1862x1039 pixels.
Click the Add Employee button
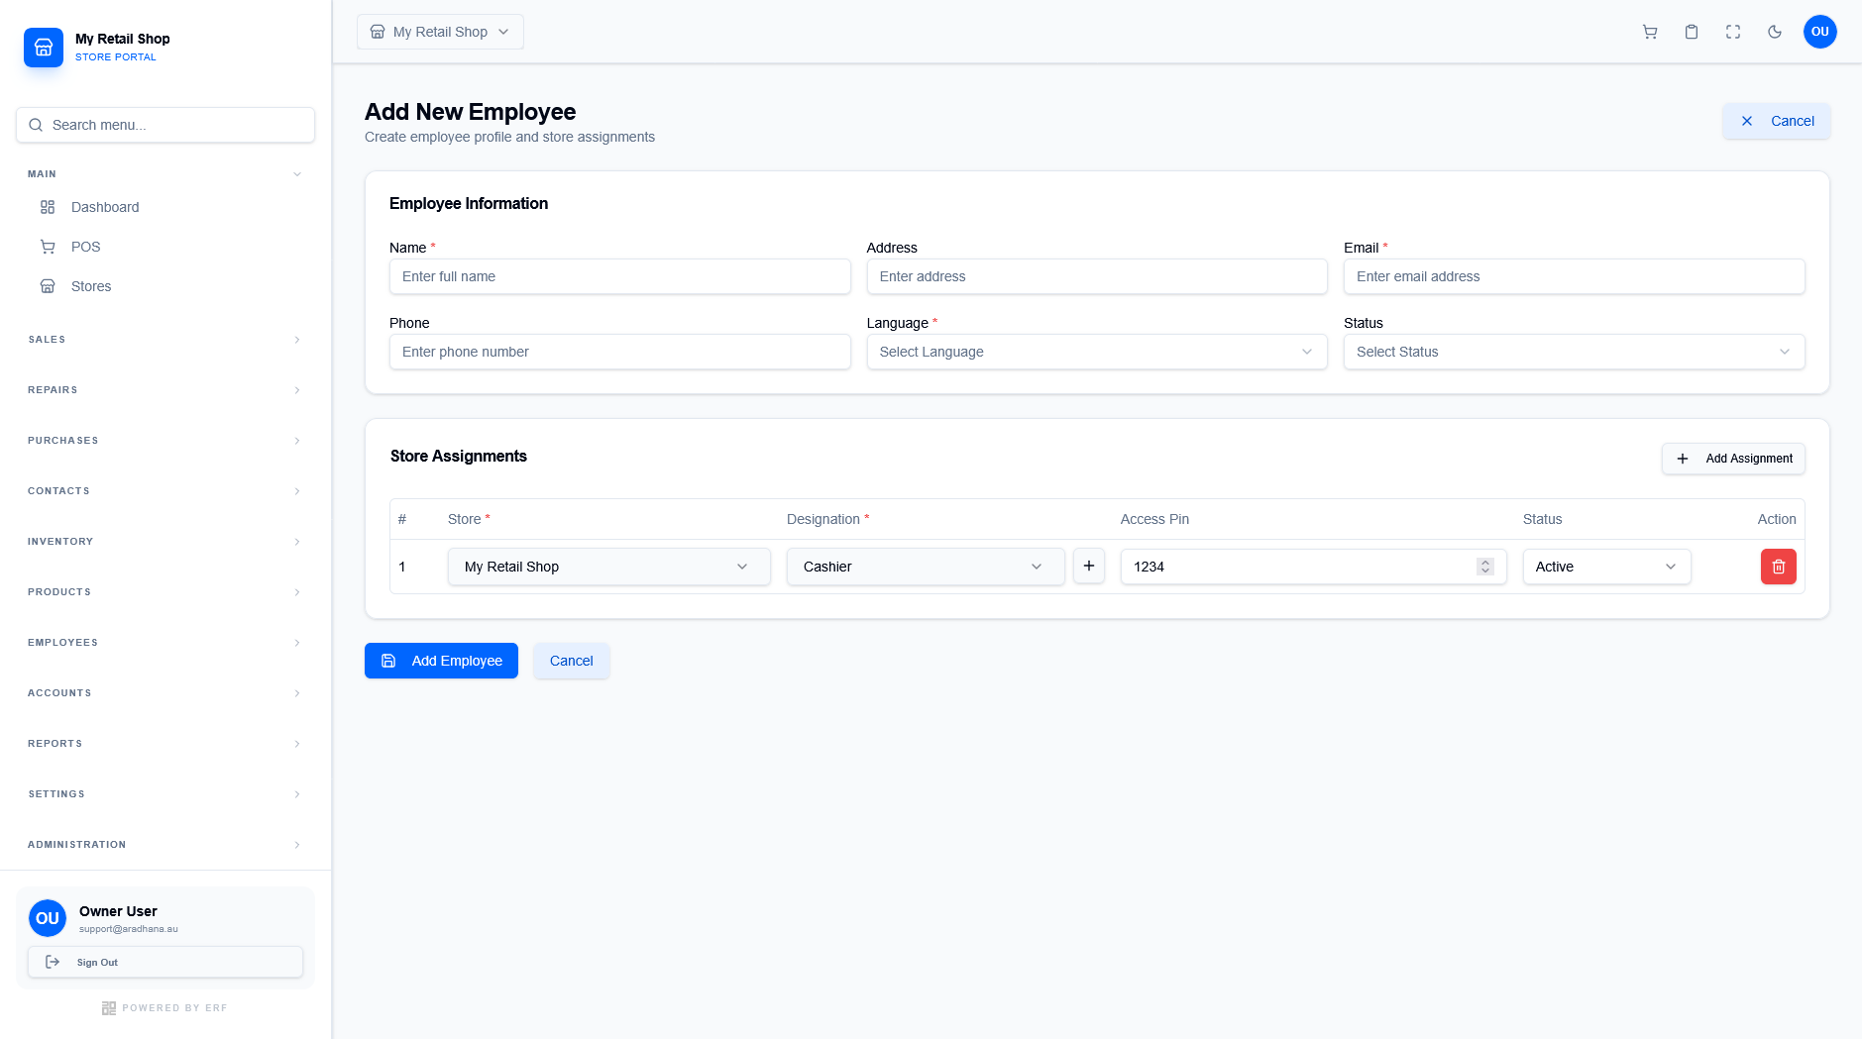point(441,661)
